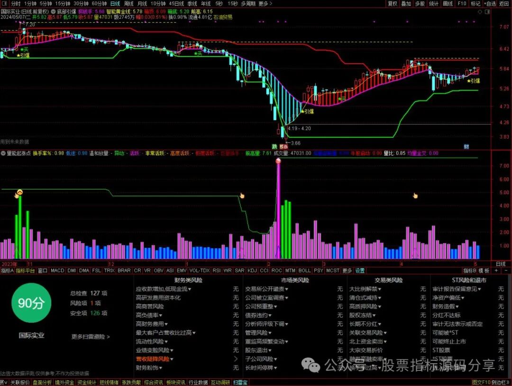Screen dimensions: 512x386
Task: Click the 指标A button
Action: tap(7, 271)
